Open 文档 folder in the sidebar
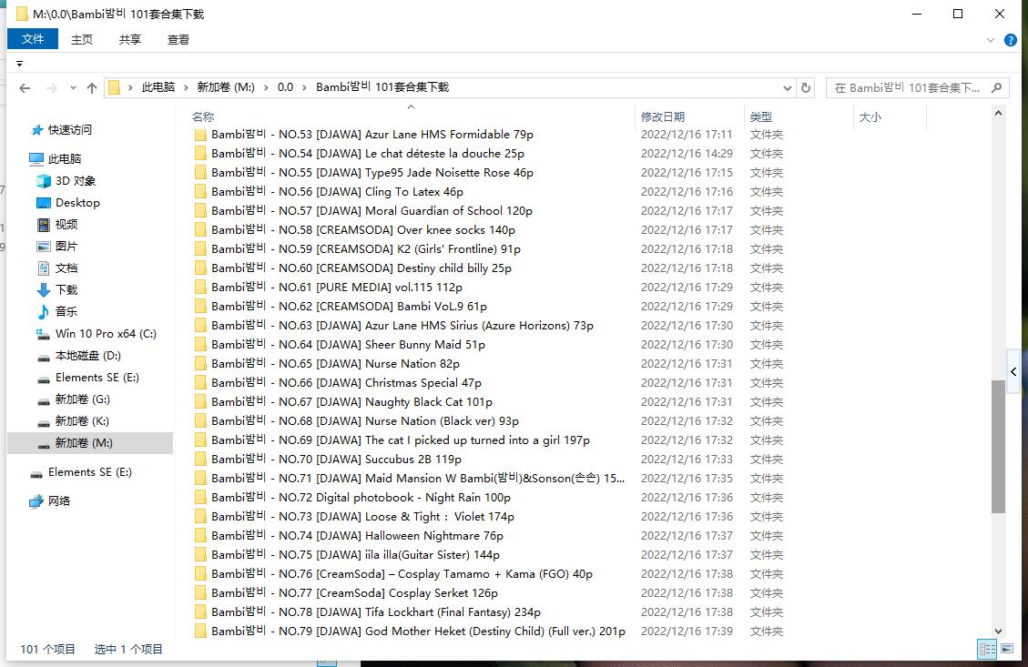 point(57,268)
